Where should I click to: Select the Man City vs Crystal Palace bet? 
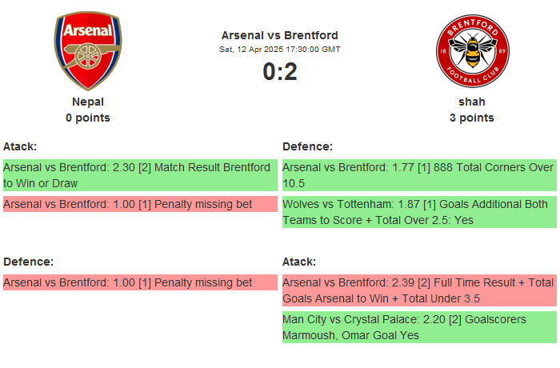[x=418, y=327]
